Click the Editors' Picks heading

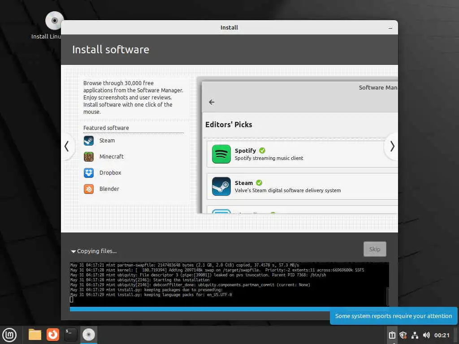tap(229, 125)
